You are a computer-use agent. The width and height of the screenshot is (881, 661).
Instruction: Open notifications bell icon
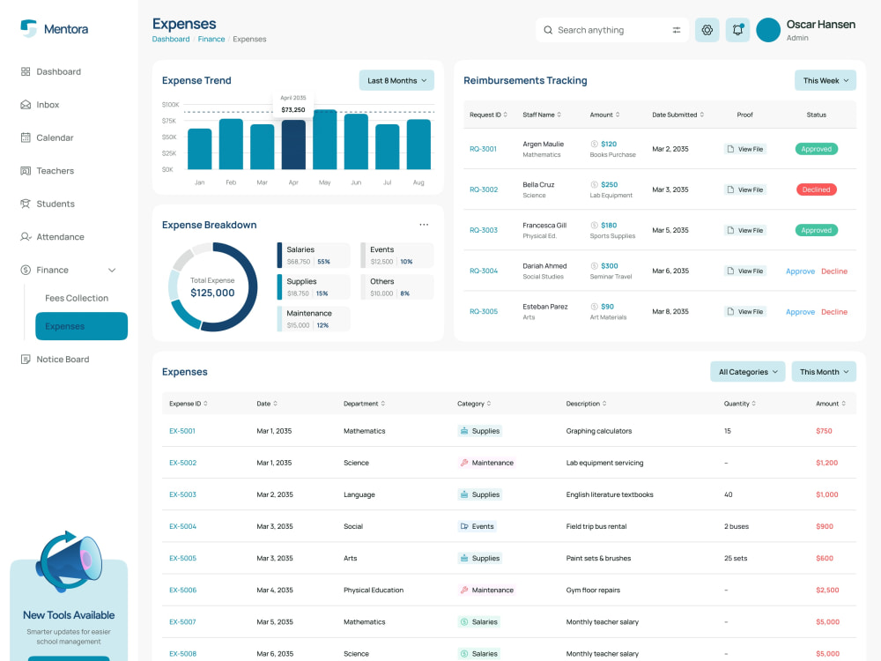tap(737, 30)
